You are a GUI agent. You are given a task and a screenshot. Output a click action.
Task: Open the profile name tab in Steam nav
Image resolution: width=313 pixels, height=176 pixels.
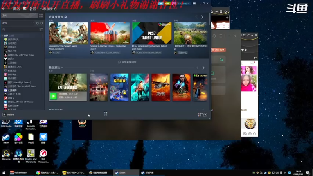[48, 9]
